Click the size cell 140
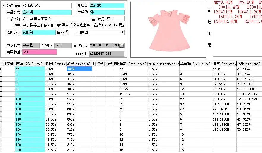This screenshot has height=153, width=262. (x=30, y=119)
